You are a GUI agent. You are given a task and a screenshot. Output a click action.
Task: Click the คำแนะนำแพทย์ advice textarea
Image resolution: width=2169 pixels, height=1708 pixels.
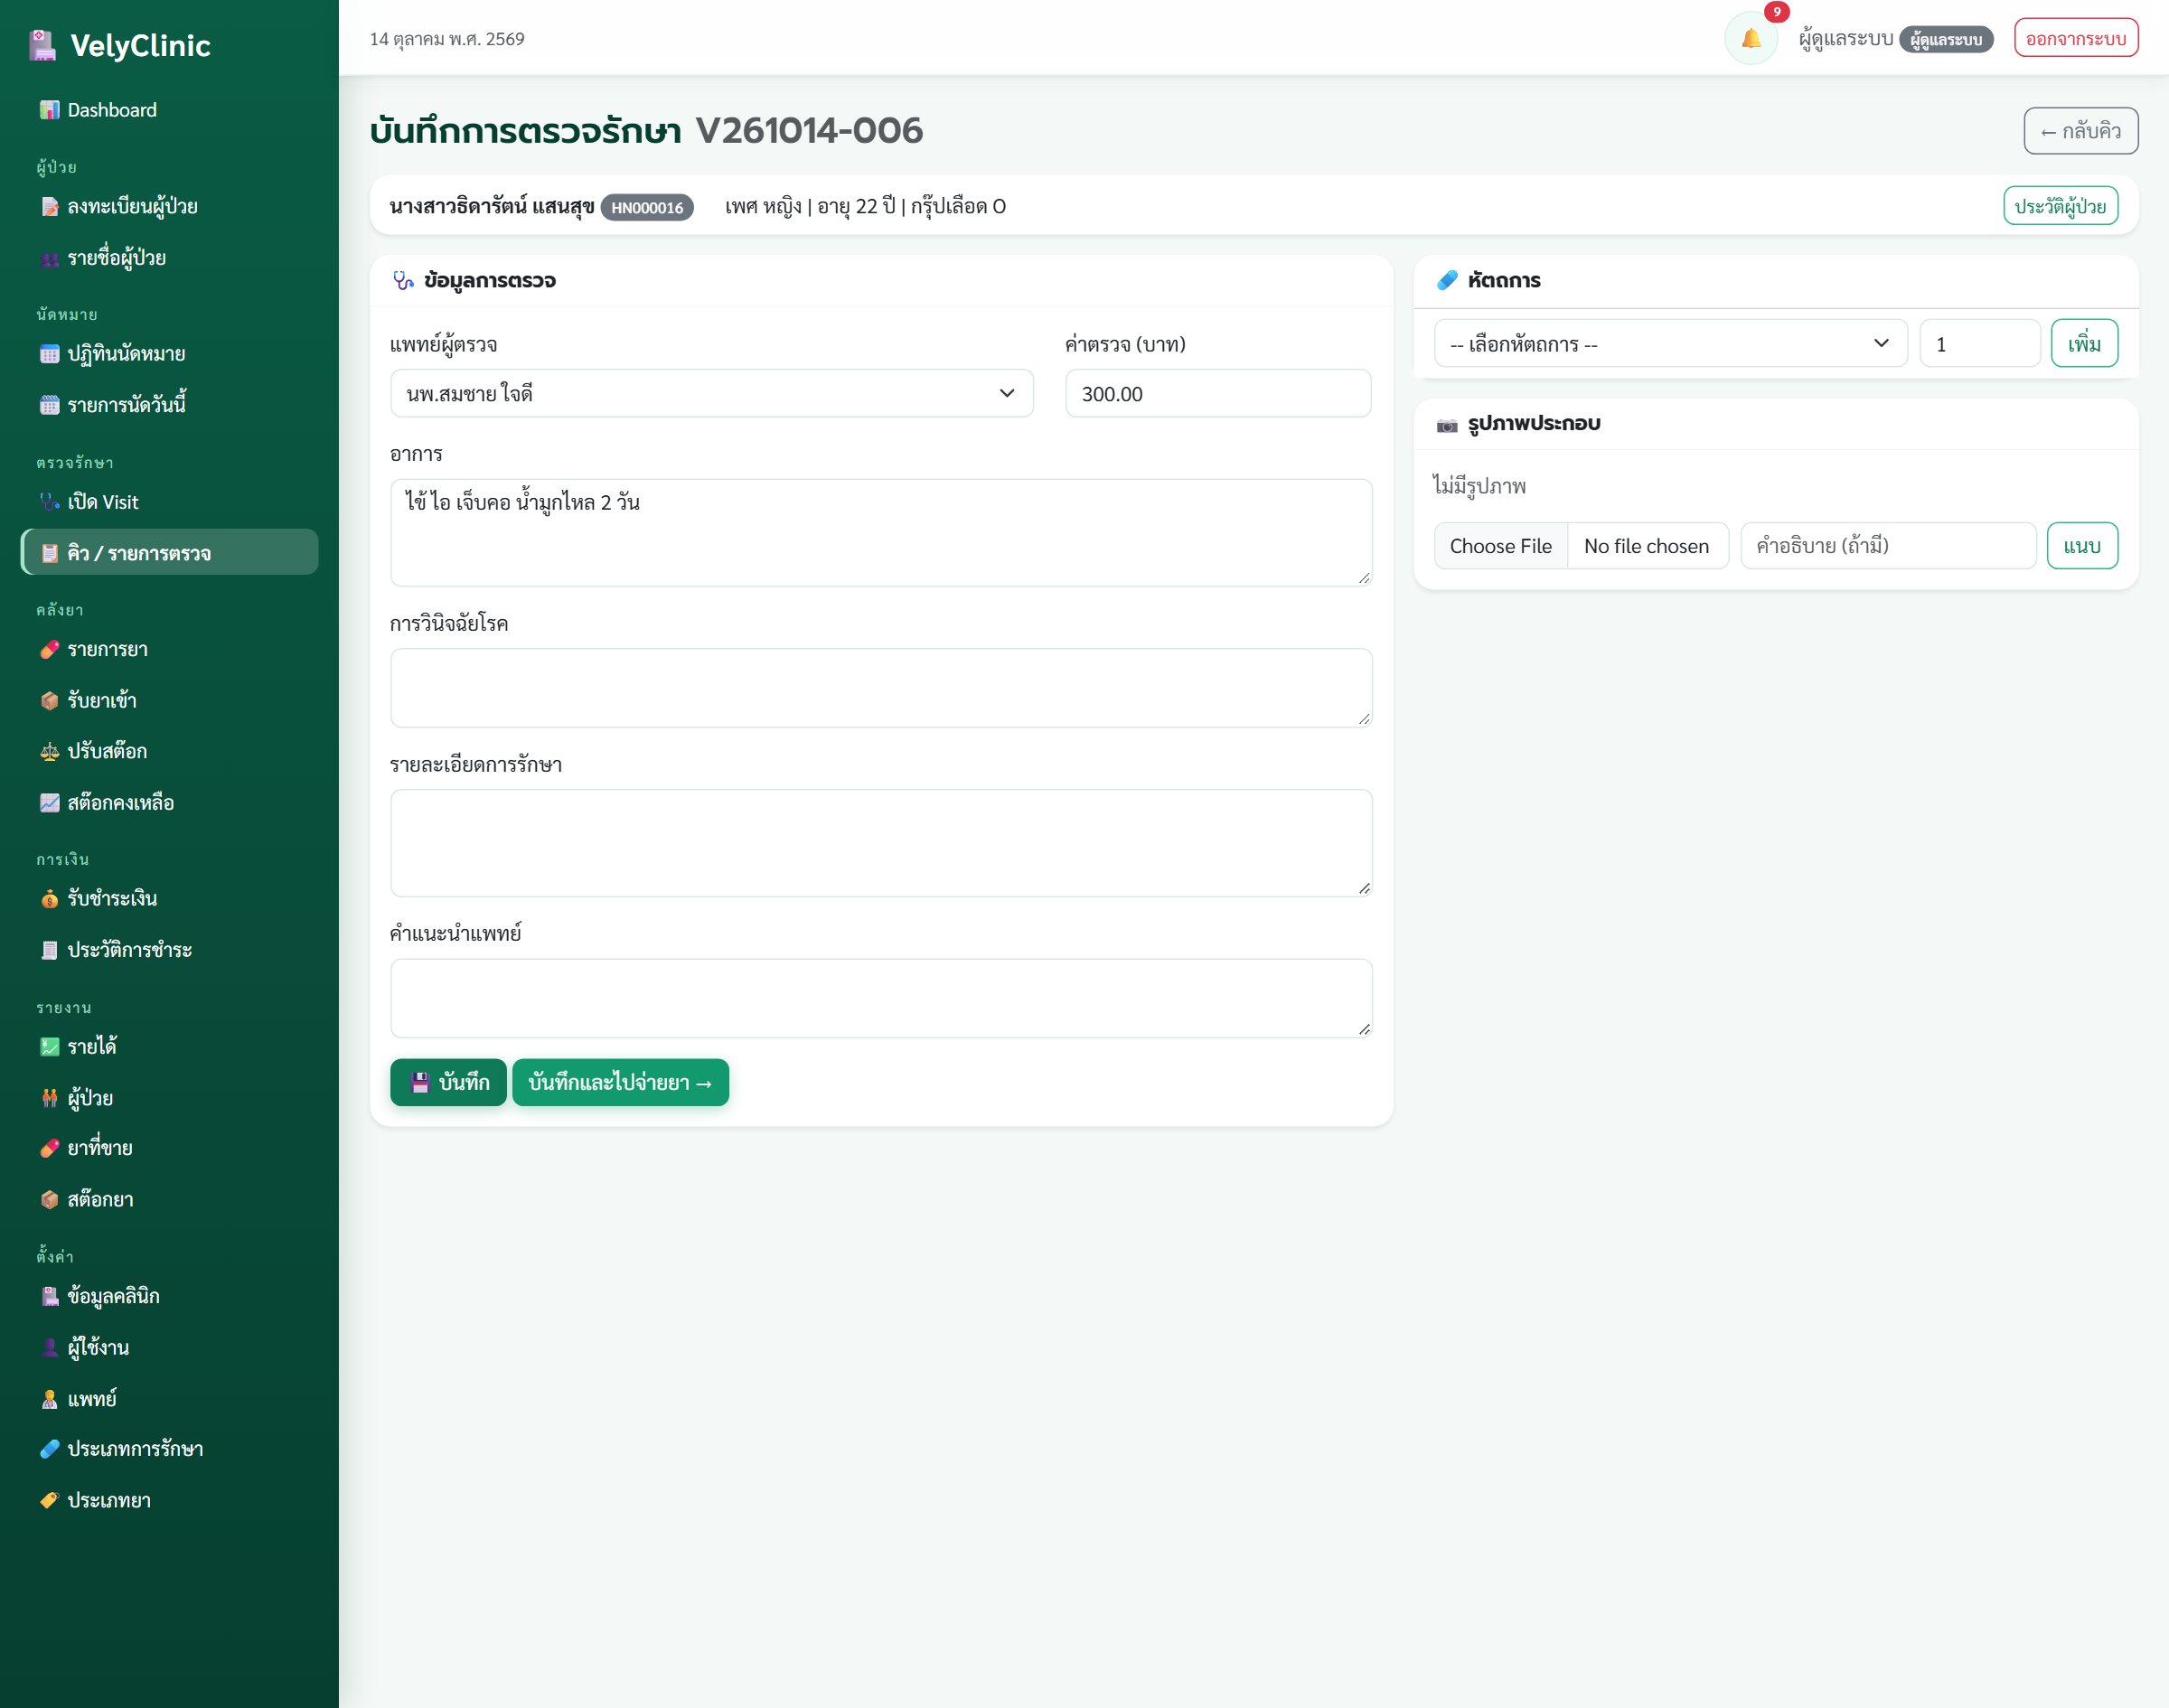click(x=881, y=998)
